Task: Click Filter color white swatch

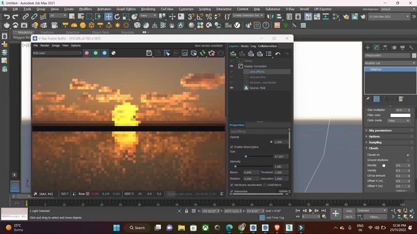Action: (x=400, y=115)
